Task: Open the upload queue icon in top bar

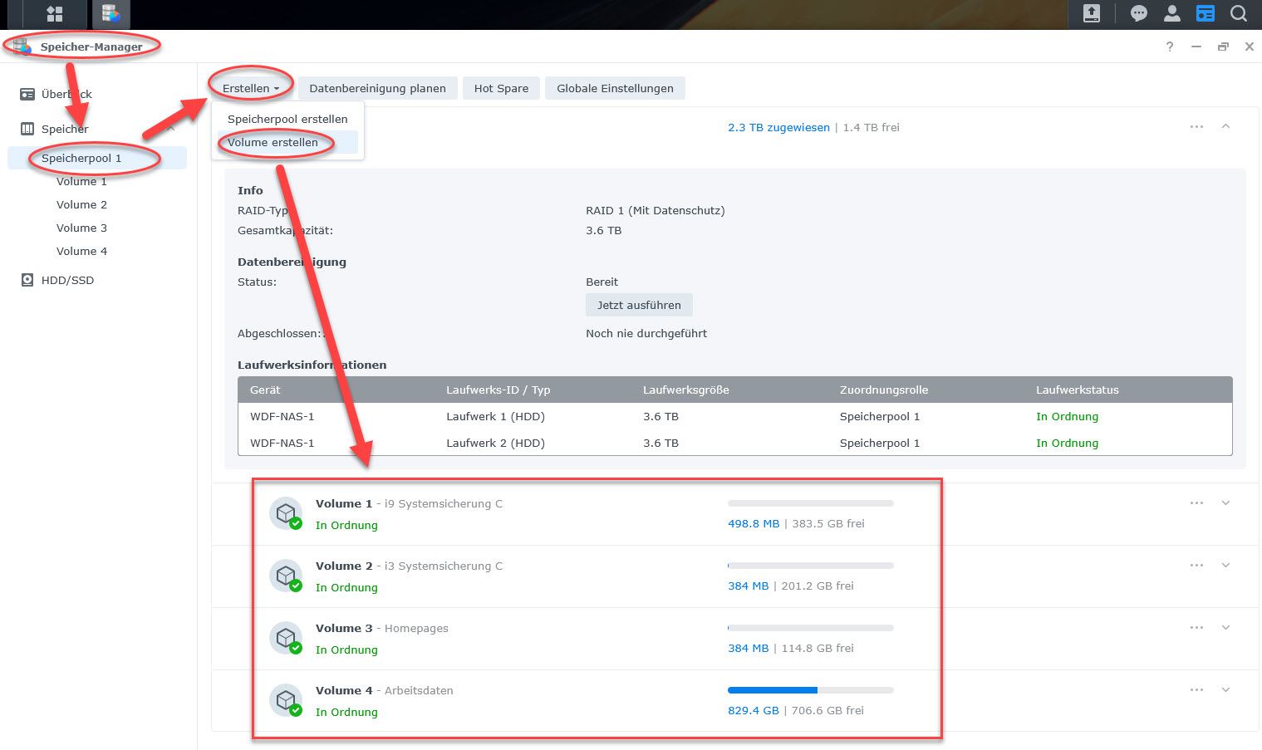Action: coord(1091,14)
